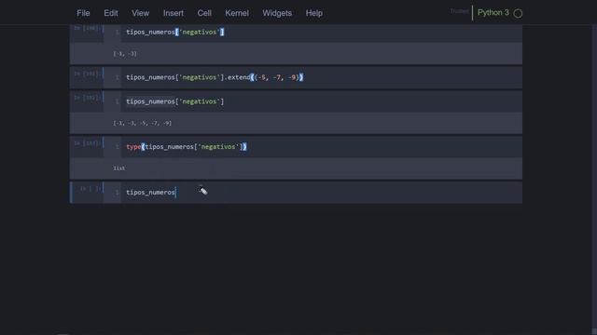
Task: Click the output [-1, -3]
Action: pos(125,54)
